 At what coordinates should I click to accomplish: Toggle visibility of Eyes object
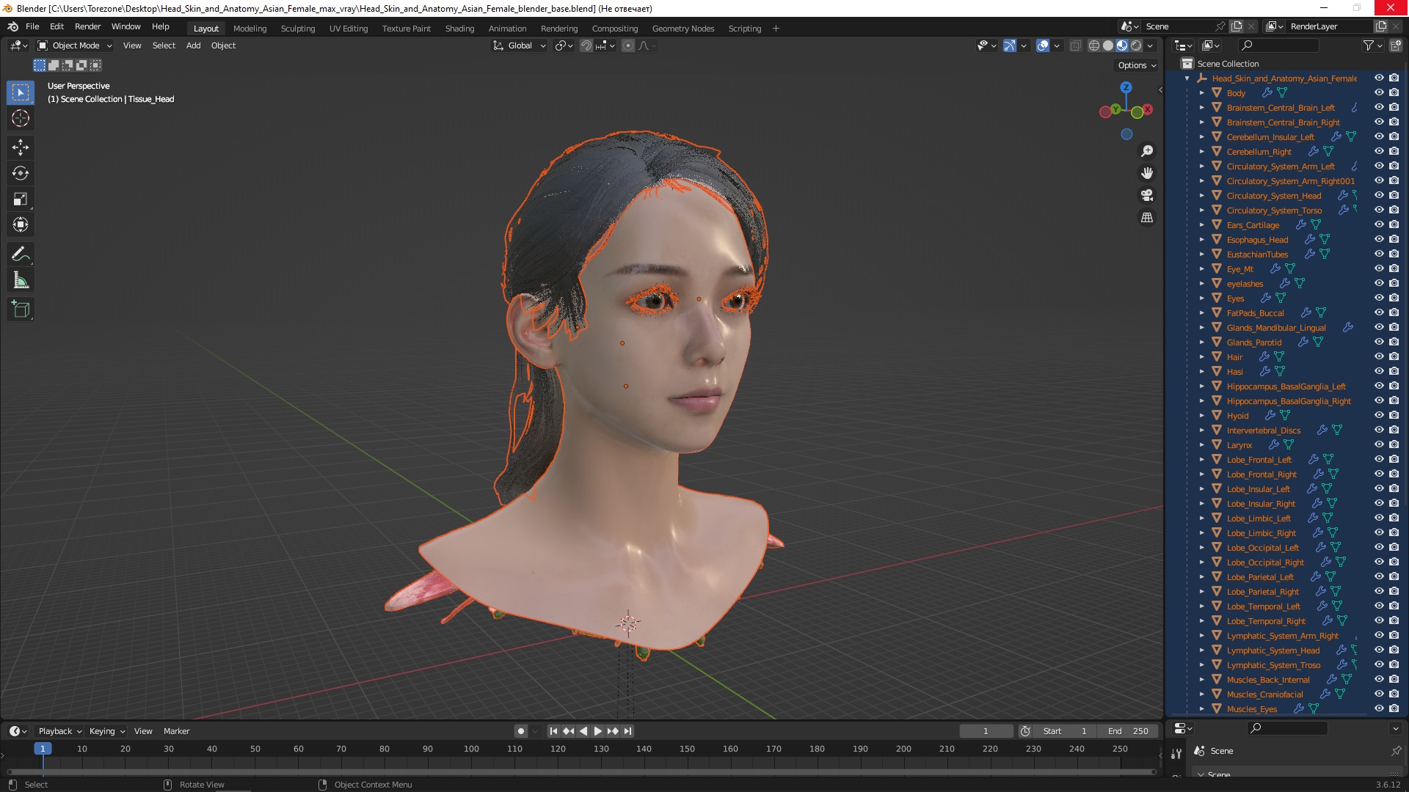tap(1379, 298)
